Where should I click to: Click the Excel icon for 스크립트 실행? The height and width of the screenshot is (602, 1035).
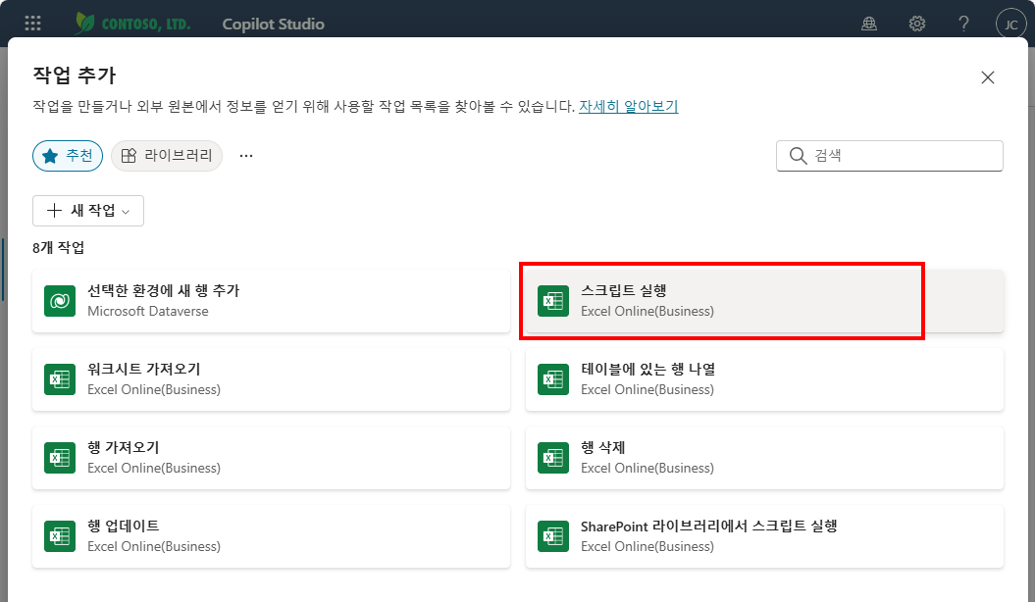click(553, 301)
